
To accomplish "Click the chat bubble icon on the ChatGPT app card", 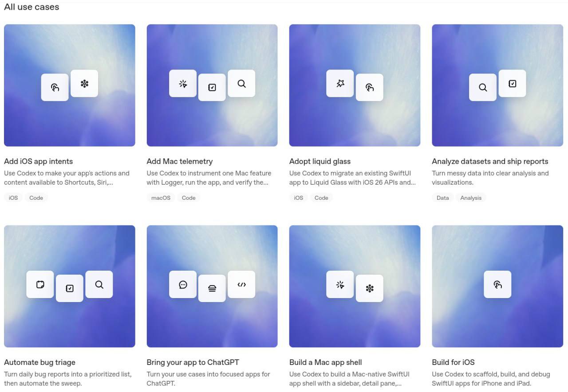I will point(183,284).
